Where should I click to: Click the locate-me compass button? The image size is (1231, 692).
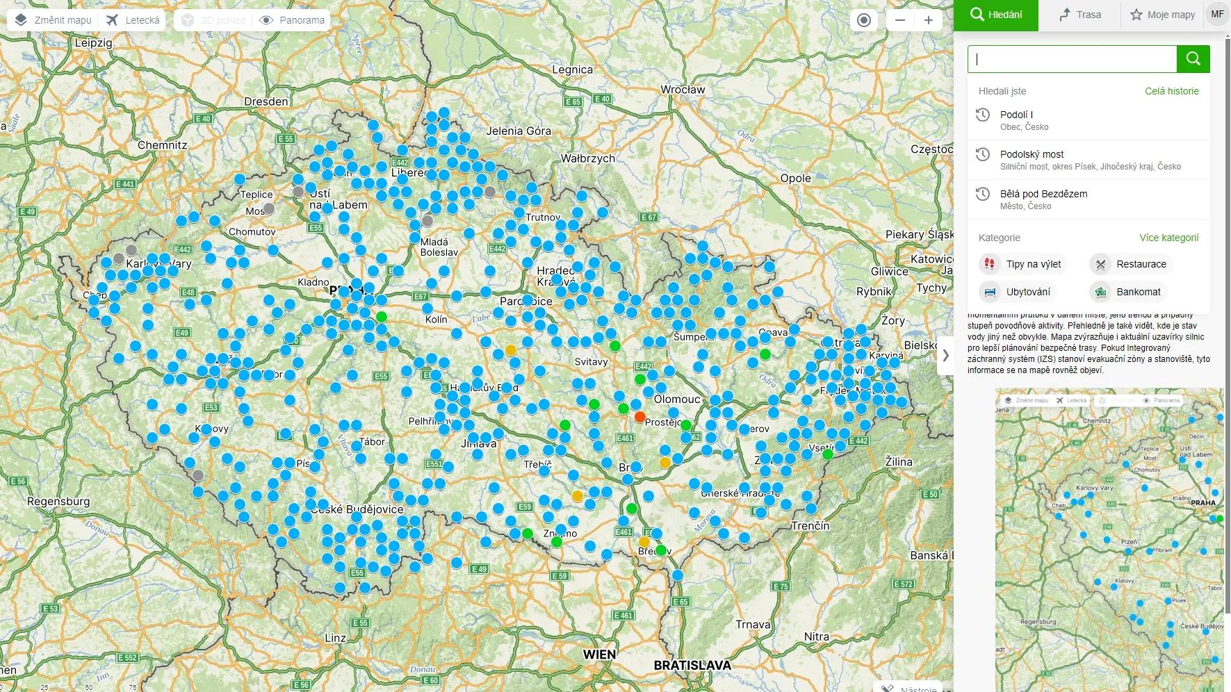click(863, 20)
